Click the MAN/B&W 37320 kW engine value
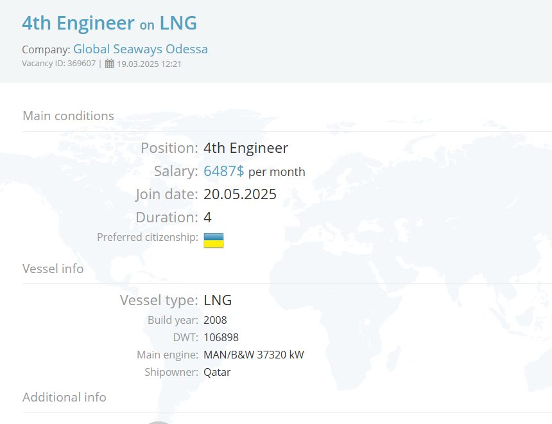 point(254,355)
